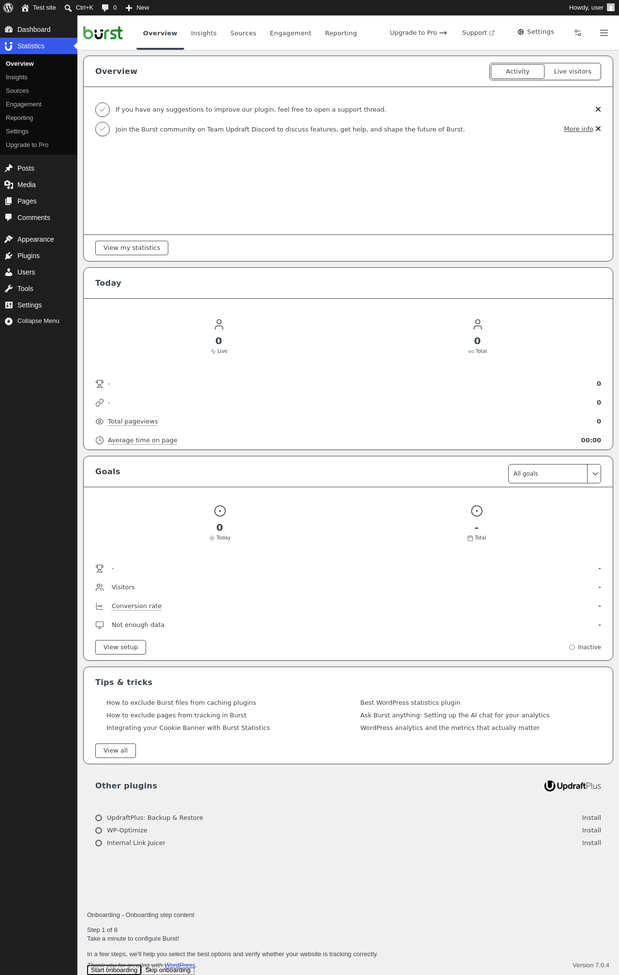
Task: Click the monitor icon beside Not enough data
Action: tap(100, 625)
